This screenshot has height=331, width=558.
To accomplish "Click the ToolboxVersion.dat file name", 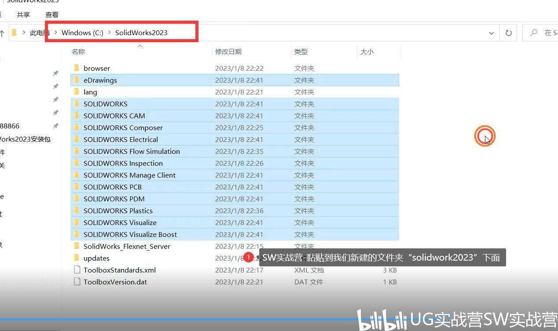I will tap(115, 282).
